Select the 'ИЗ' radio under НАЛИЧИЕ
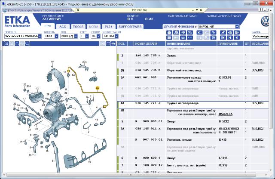Viewport: 275px width, 179px height. click(146, 19)
